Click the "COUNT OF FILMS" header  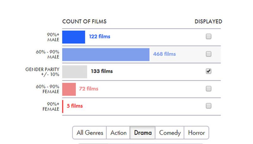click(x=84, y=22)
